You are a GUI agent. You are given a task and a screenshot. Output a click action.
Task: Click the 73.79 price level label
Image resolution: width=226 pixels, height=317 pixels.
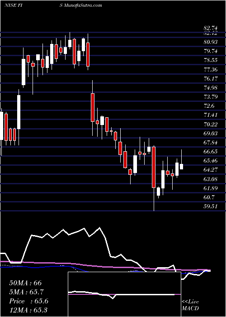click(211, 97)
